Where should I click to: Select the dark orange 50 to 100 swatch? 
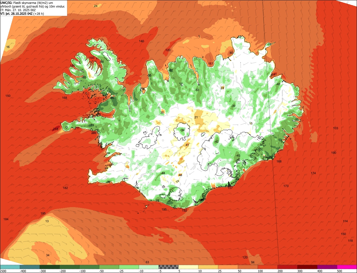click(248, 267)
